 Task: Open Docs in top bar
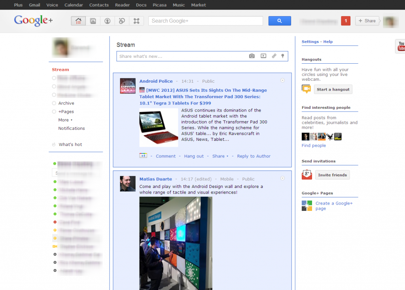tap(141, 5)
